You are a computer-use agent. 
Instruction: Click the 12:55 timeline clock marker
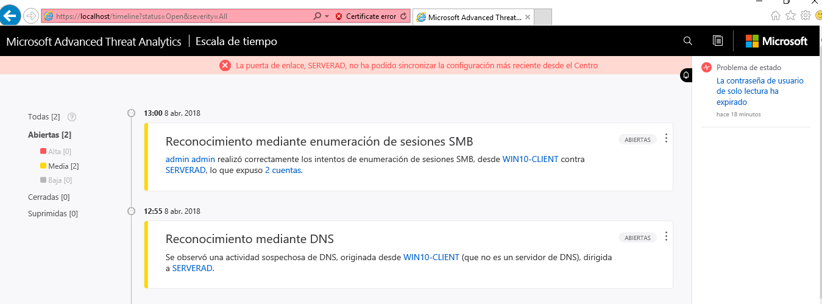click(131, 211)
